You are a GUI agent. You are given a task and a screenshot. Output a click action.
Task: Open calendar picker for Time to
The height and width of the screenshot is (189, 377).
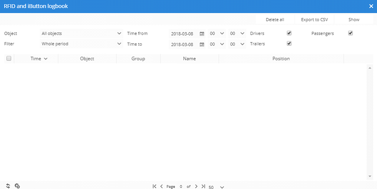[202, 44]
